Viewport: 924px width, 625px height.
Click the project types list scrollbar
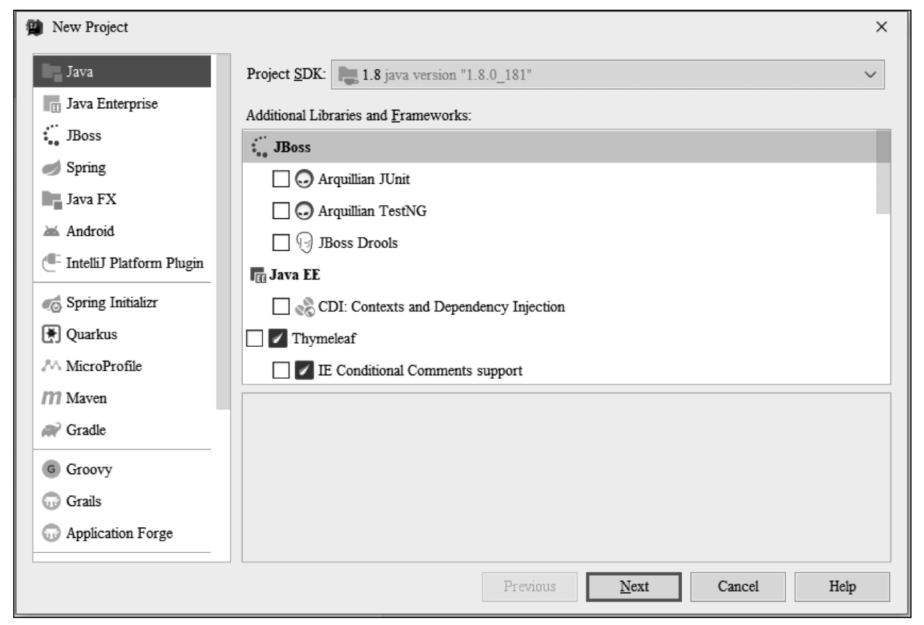223,232
